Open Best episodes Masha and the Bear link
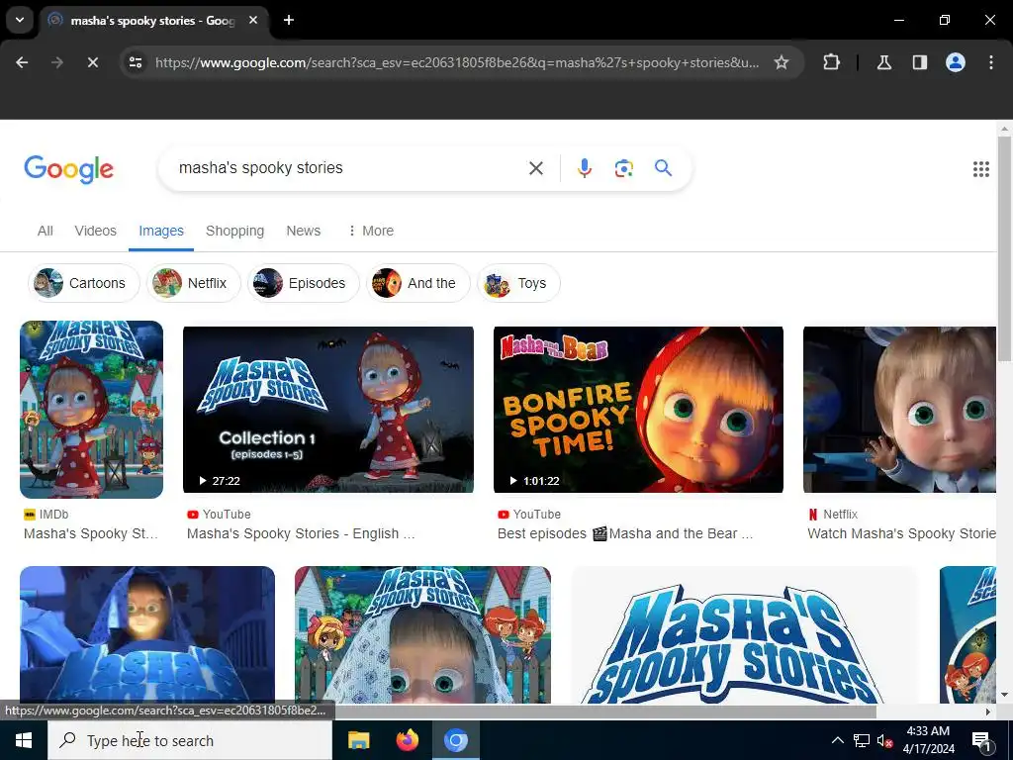The height and width of the screenshot is (760, 1013). point(625,533)
